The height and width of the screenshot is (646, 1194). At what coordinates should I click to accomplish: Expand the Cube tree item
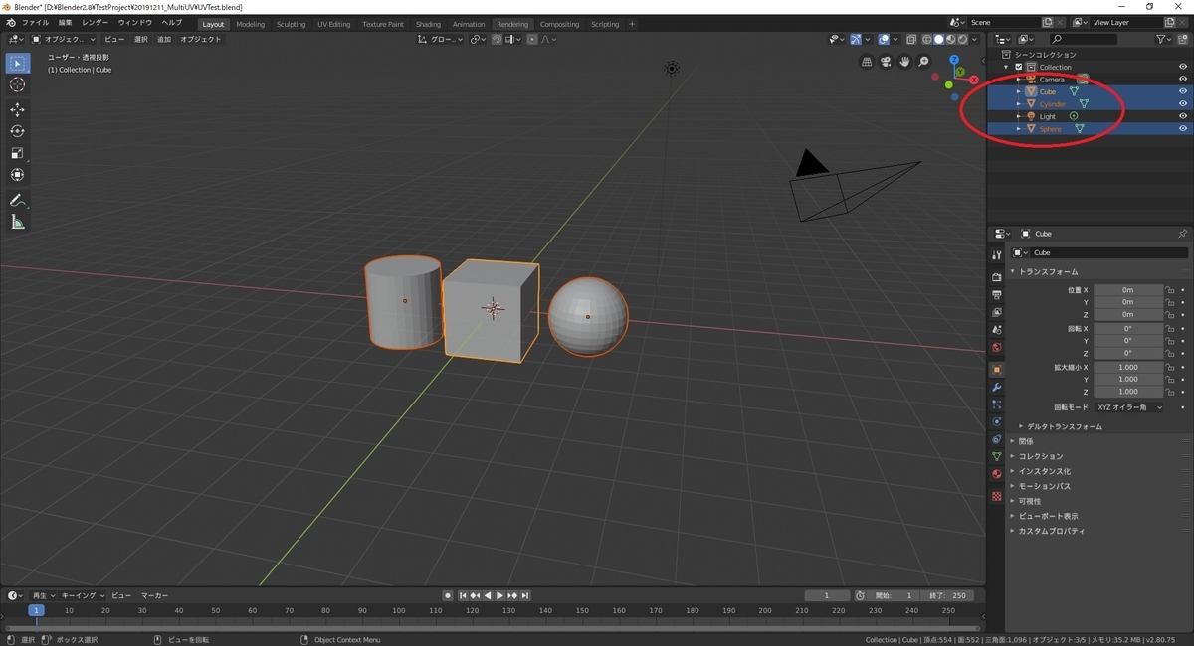pos(1019,91)
